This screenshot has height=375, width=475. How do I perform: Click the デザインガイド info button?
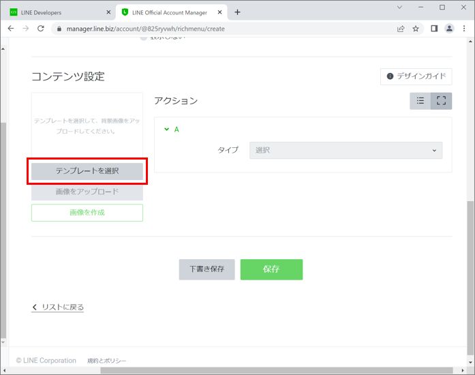(x=416, y=76)
